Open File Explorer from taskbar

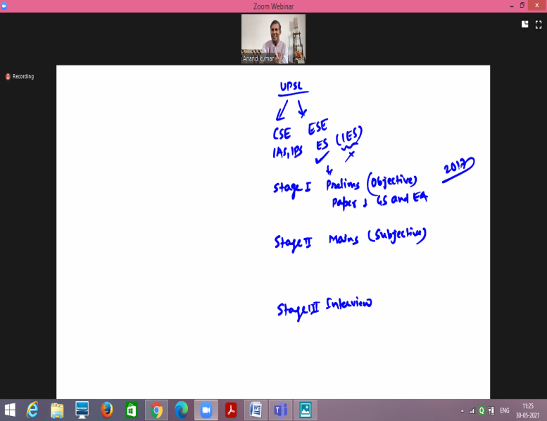(57, 410)
